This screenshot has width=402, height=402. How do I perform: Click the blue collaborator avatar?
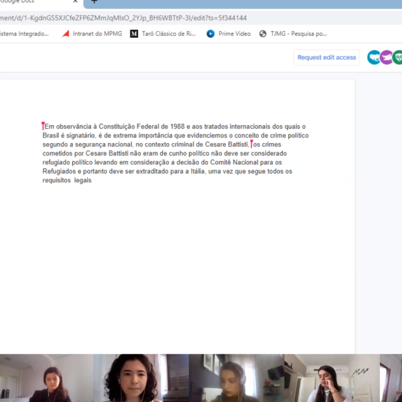[374, 57]
